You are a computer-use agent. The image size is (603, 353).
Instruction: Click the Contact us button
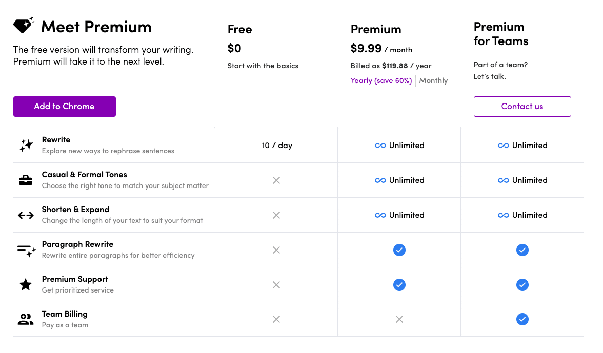(522, 107)
